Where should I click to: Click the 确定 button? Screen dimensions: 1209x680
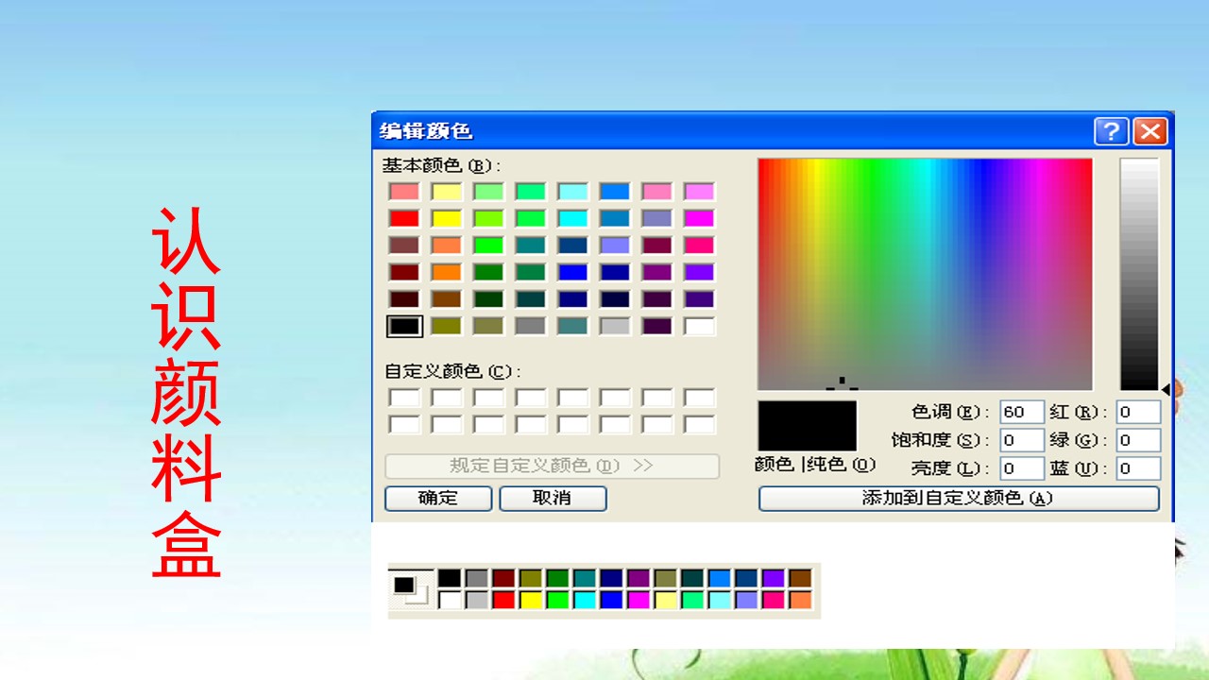pos(438,498)
